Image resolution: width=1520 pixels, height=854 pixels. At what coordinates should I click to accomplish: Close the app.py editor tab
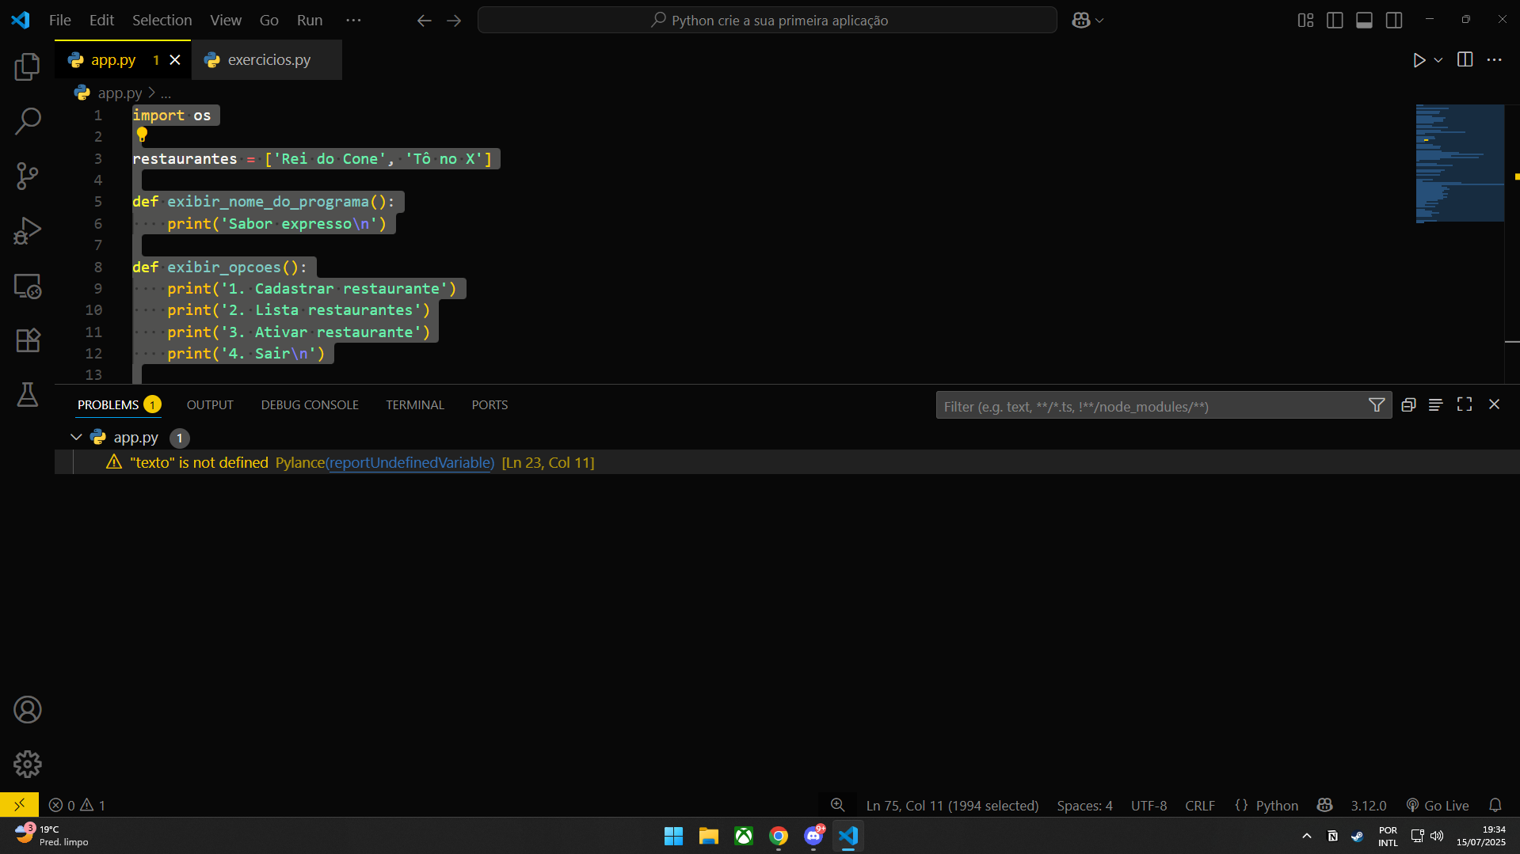pyautogui.click(x=175, y=59)
